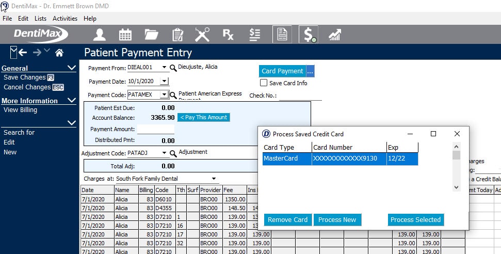Image resolution: width=501 pixels, height=254 pixels.
Task: Click New in the sidebar
Action: tap(10, 152)
